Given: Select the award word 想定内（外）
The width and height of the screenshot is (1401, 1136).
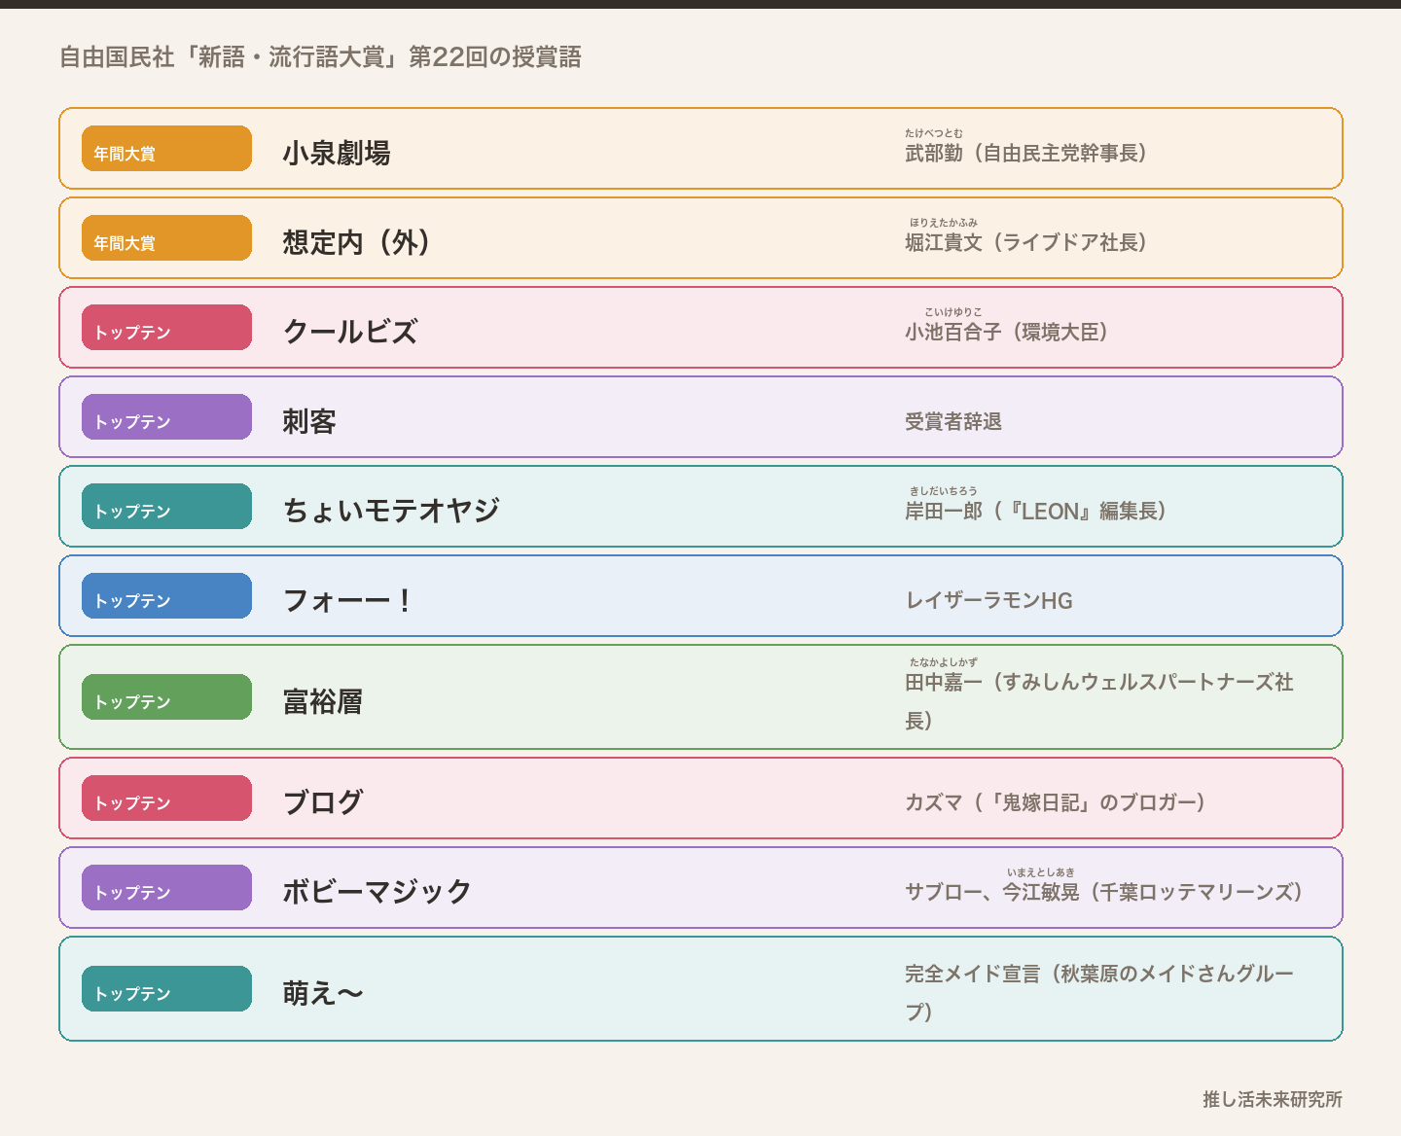Looking at the screenshot, I should pyautogui.click(x=356, y=242).
